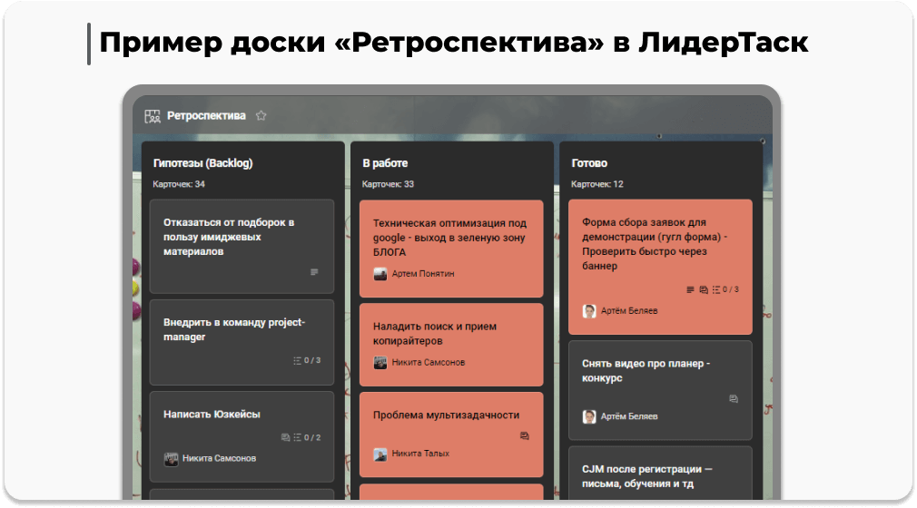917x508 pixels.
Task: Click comments icon on Написать Юзкейсы card
Action: 286,437
